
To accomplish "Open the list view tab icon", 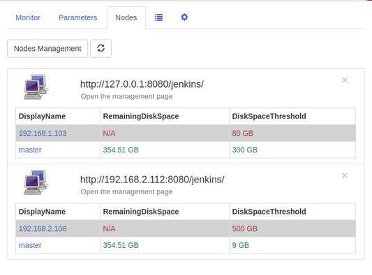I will [158, 17].
